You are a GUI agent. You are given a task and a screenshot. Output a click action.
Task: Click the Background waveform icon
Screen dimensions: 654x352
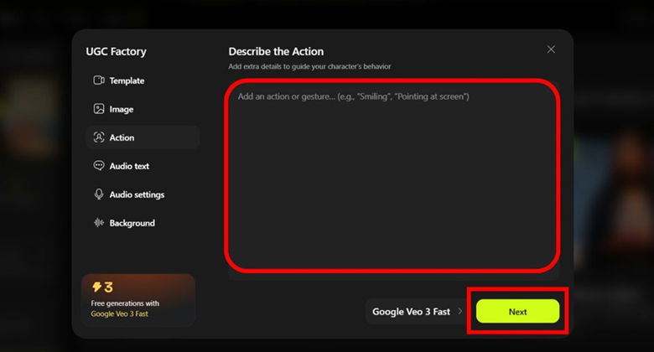99,223
